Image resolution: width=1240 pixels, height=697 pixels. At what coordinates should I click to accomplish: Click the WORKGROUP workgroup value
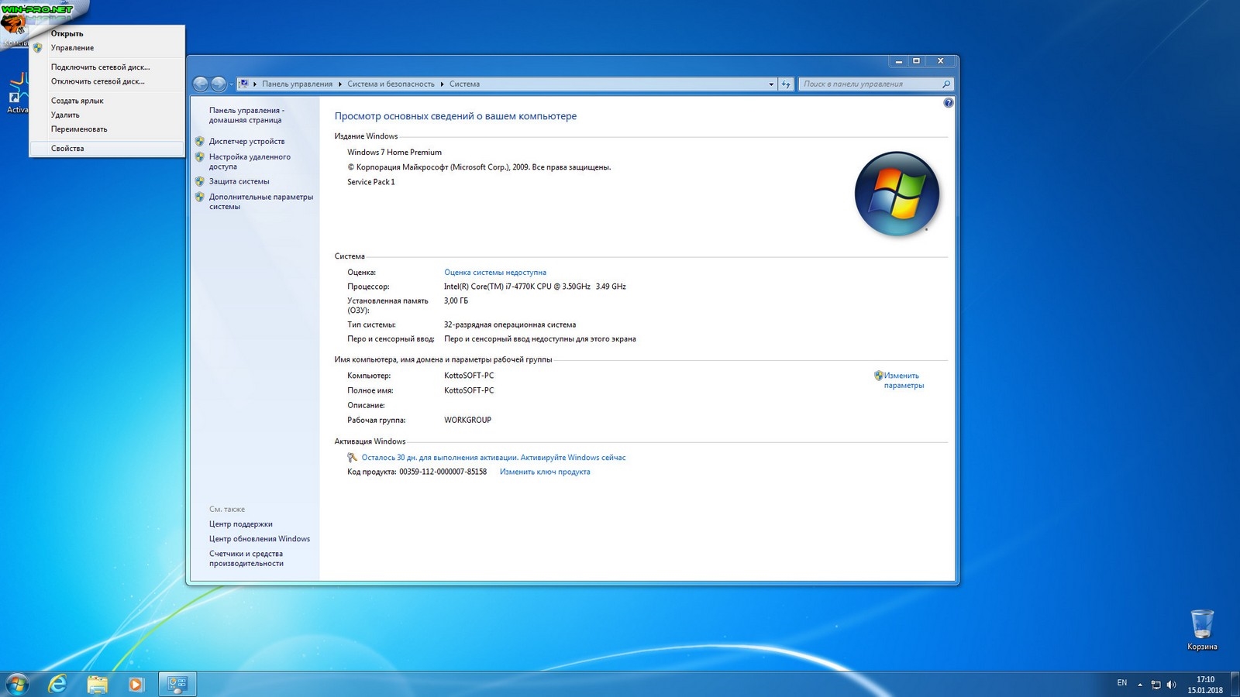click(x=467, y=421)
